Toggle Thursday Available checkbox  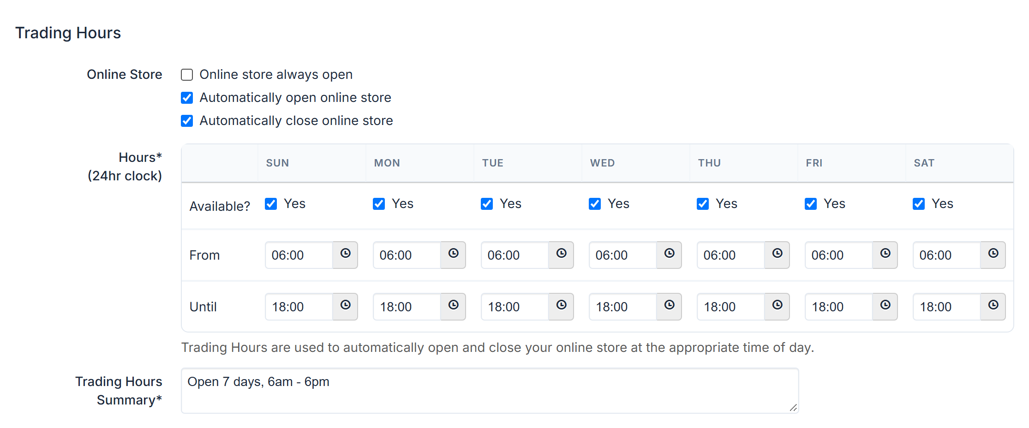pos(703,204)
